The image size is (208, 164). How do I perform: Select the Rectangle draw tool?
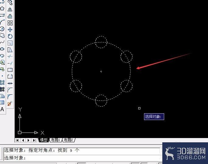point(2,16)
